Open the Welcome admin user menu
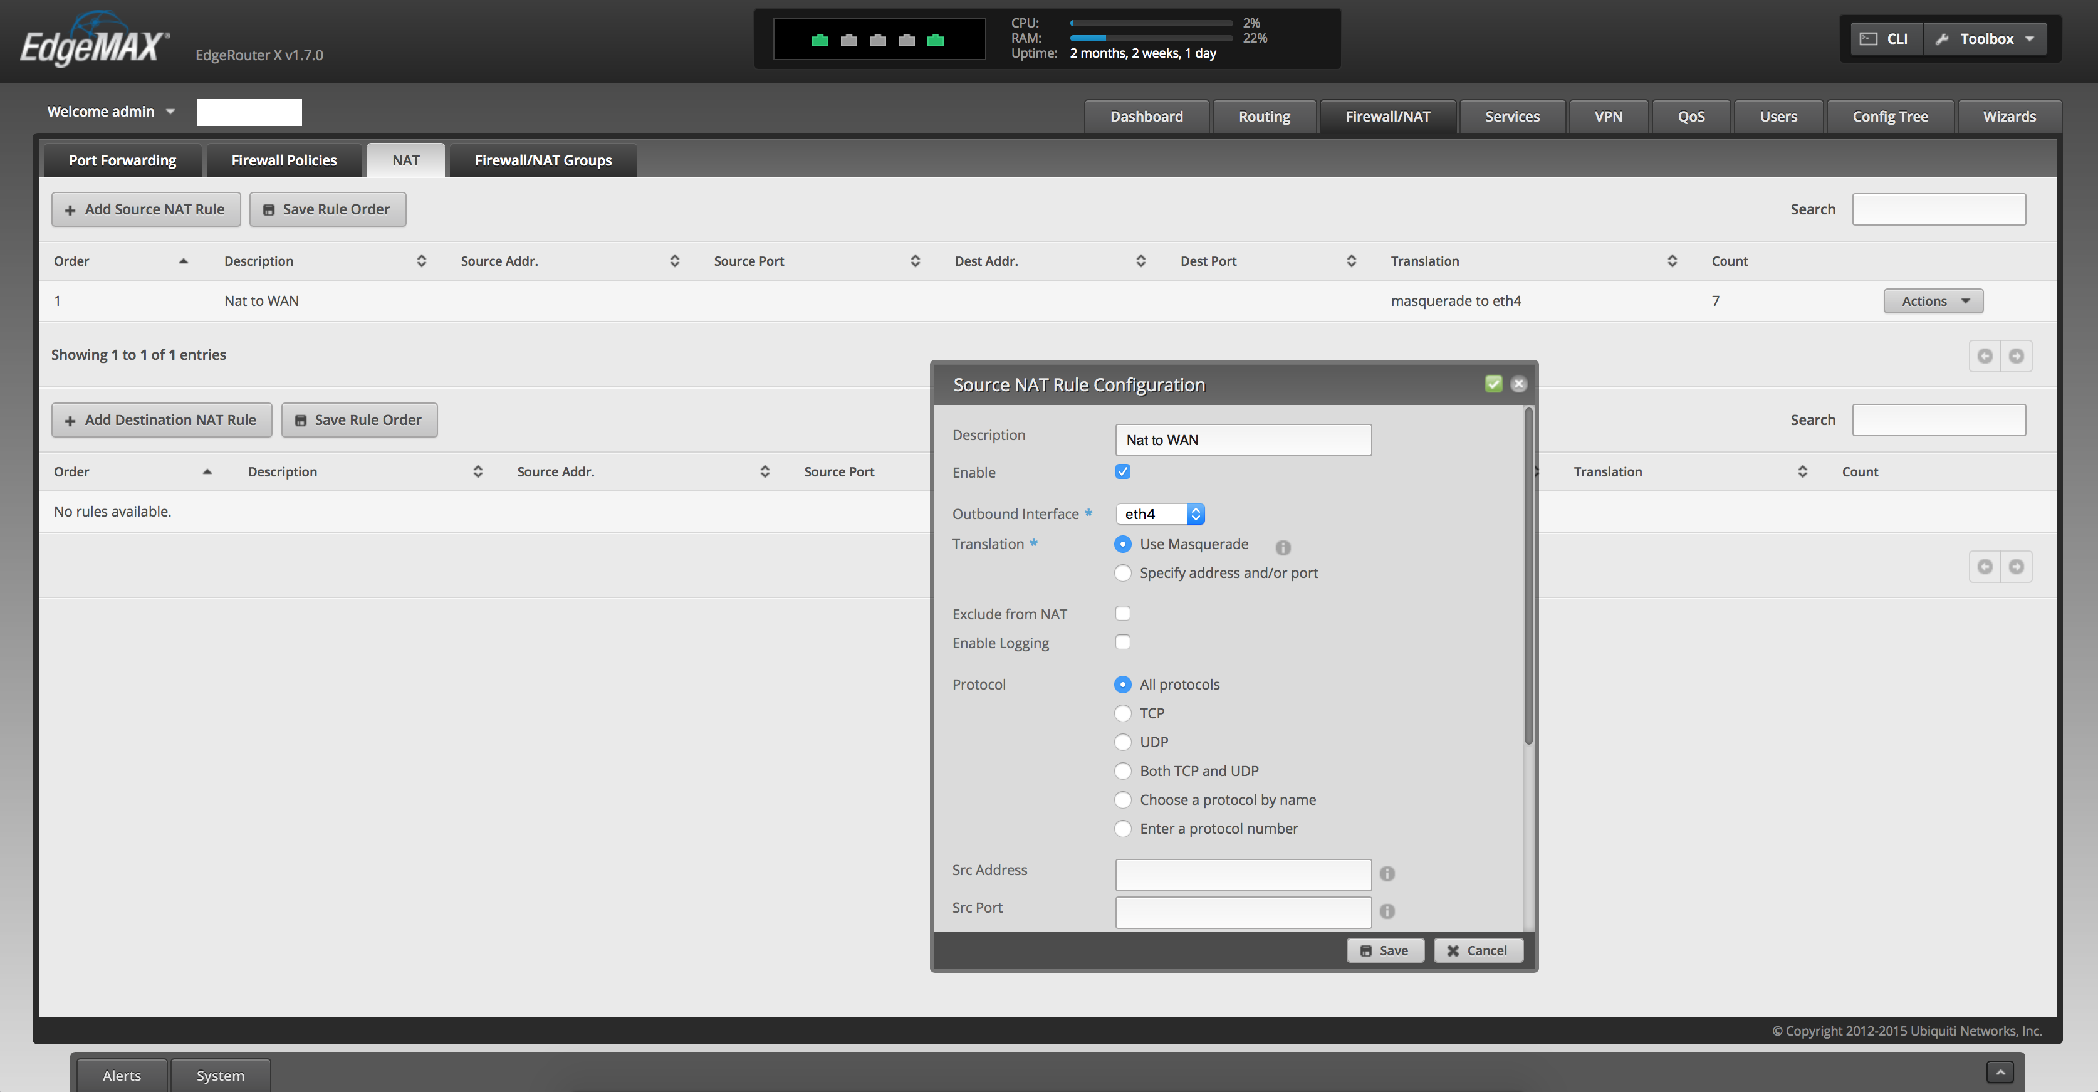2098x1092 pixels. 111,112
